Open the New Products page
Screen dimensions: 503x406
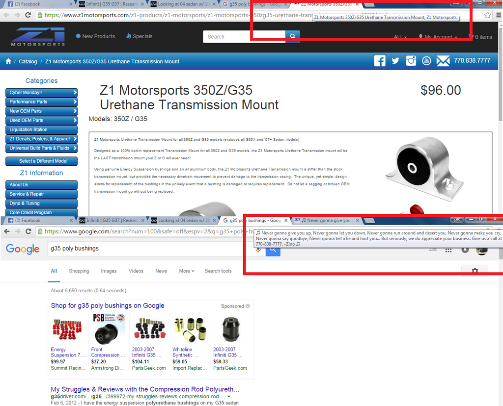point(95,36)
